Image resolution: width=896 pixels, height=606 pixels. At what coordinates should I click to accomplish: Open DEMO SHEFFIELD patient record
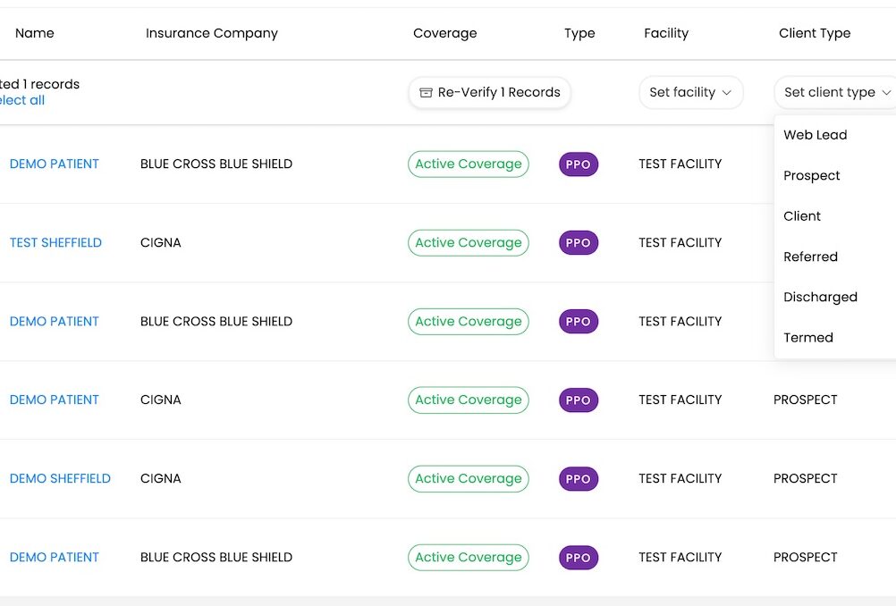60,478
